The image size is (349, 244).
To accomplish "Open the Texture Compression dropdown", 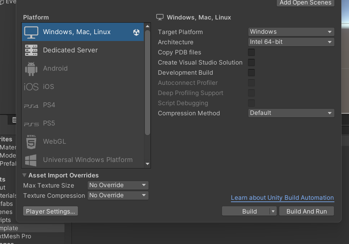I will tap(118, 195).
